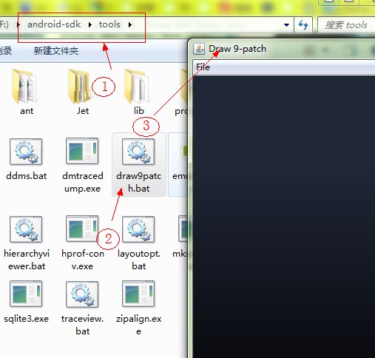Screen dimensions: 375x358
Task: Select the traceview.bat file icon
Action: pos(82,294)
